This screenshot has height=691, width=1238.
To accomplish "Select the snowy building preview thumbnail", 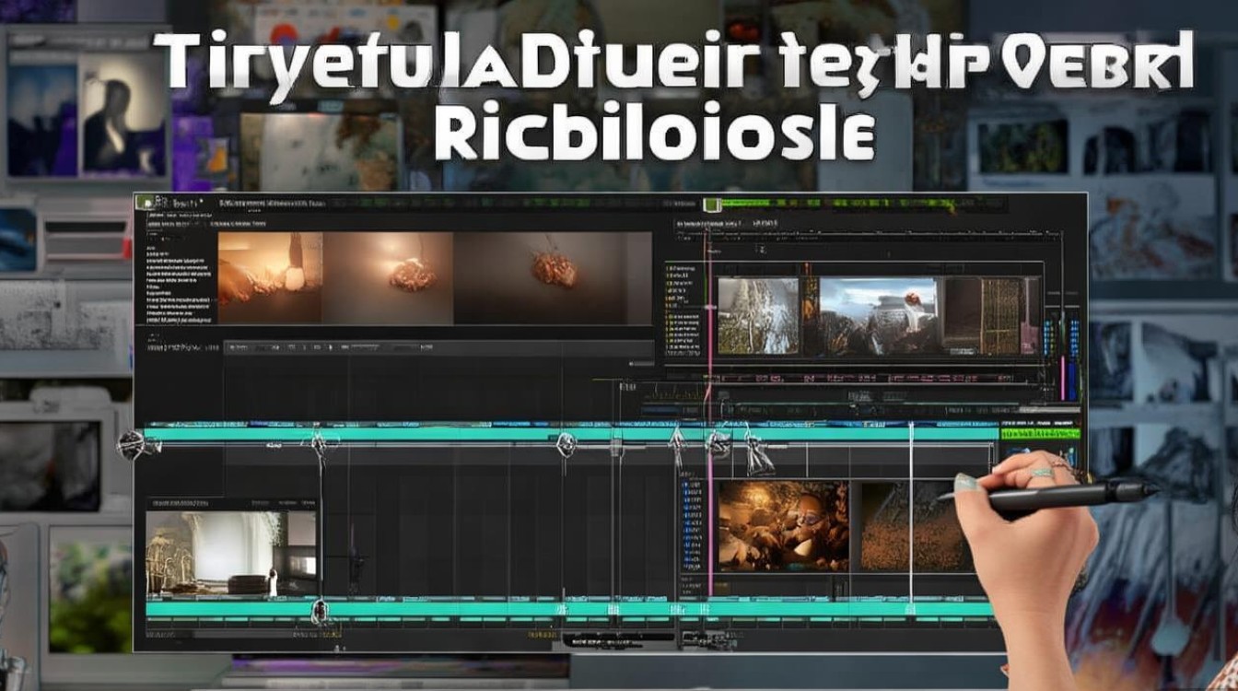I will 757,316.
